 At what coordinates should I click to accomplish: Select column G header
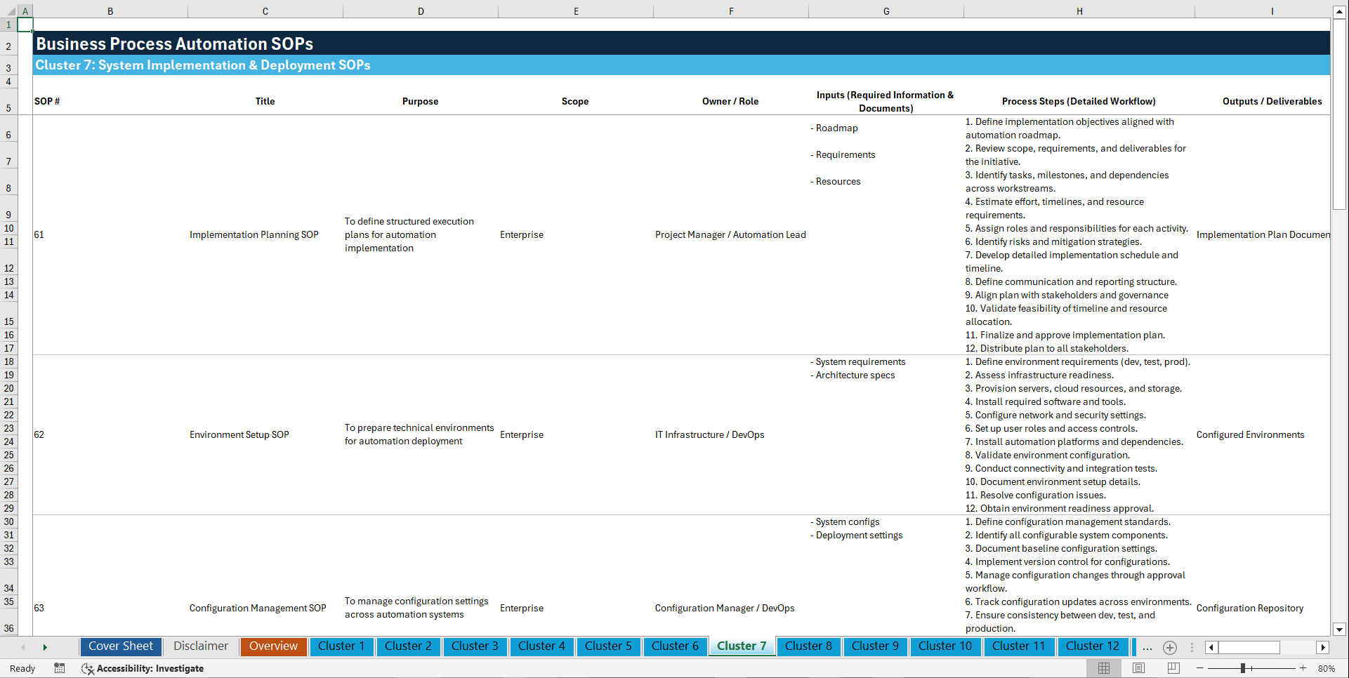click(886, 11)
